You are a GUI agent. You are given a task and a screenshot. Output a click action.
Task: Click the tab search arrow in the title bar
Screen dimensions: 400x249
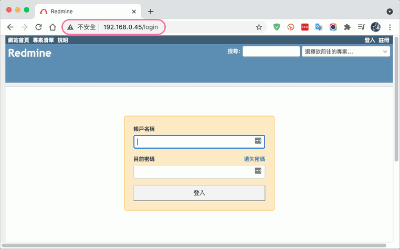(390, 12)
